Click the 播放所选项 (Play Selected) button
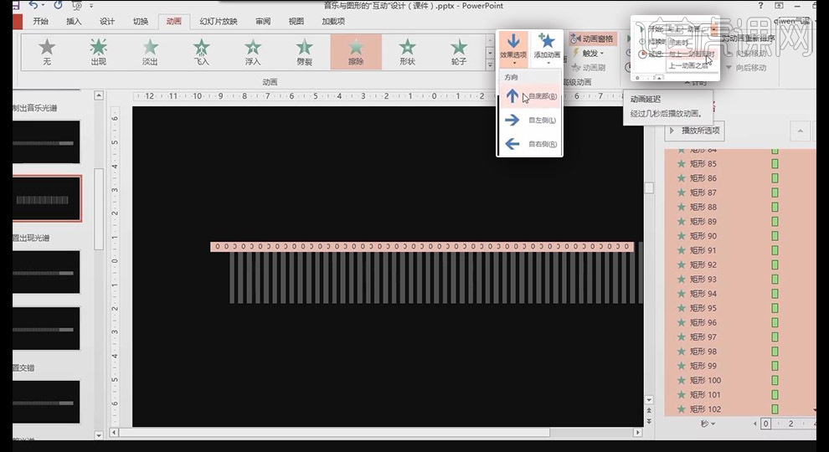Screen dimensions: 829x452 [x=694, y=131]
